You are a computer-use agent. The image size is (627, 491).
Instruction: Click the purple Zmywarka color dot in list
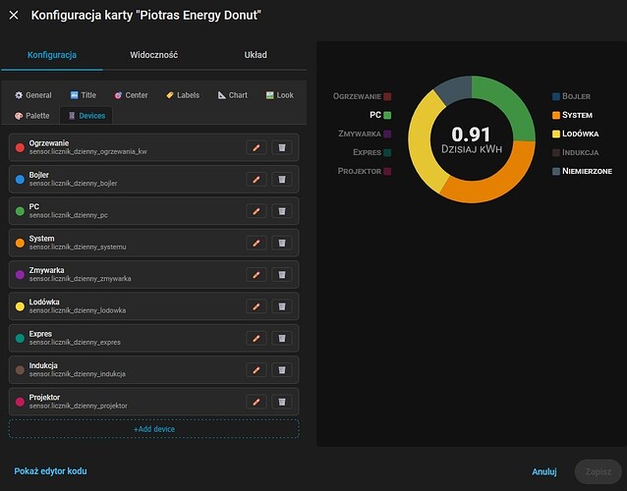[20, 274]
